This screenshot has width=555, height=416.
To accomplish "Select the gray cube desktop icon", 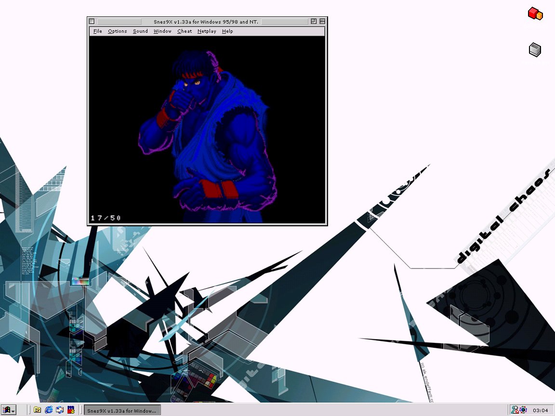I will (x=535, y=50).
